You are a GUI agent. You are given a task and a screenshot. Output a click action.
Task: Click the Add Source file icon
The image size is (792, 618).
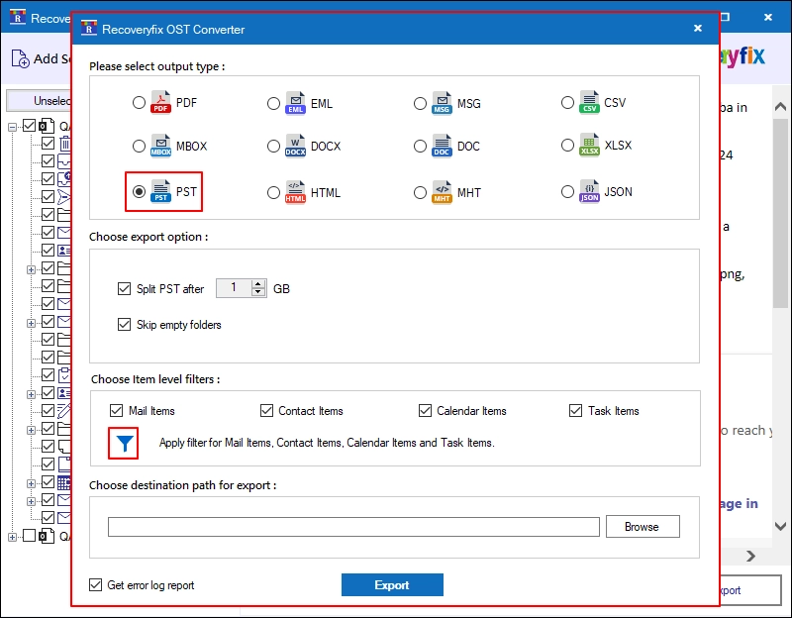20,58
